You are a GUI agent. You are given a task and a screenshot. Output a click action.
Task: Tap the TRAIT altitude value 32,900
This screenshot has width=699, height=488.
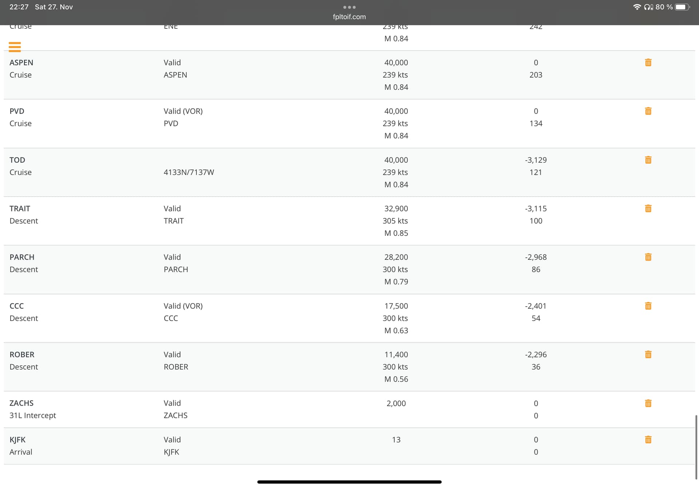[396, 209]
